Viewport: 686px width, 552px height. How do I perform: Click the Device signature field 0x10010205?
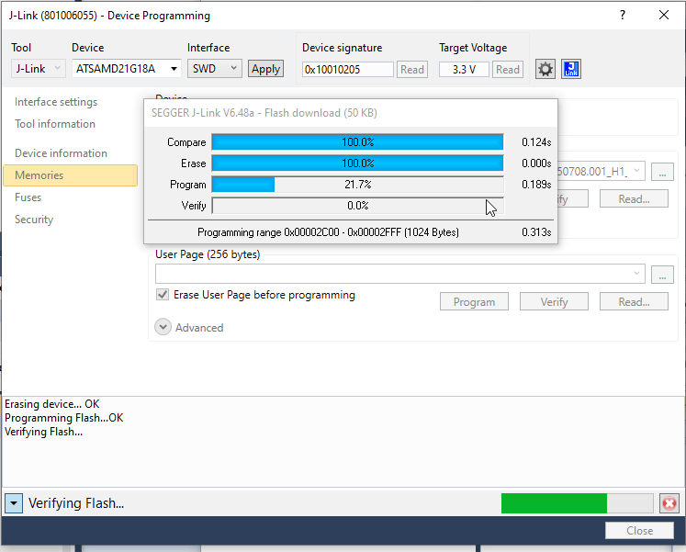347,70
